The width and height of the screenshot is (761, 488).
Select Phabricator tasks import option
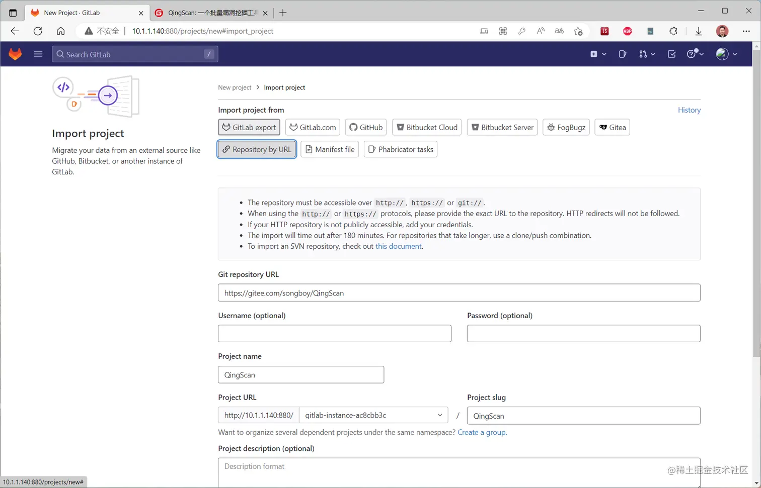401,149
